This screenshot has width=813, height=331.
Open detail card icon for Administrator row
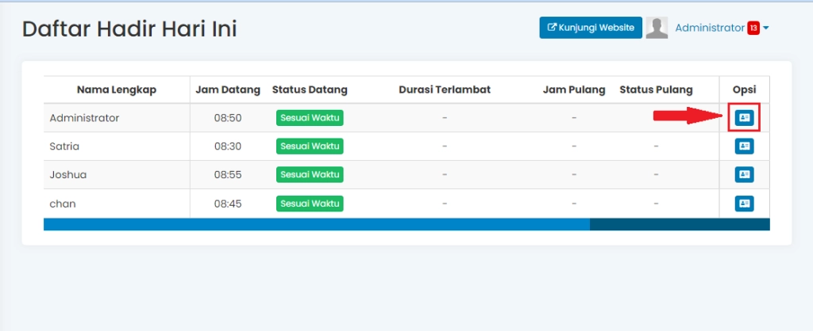[x=744, y=118]
